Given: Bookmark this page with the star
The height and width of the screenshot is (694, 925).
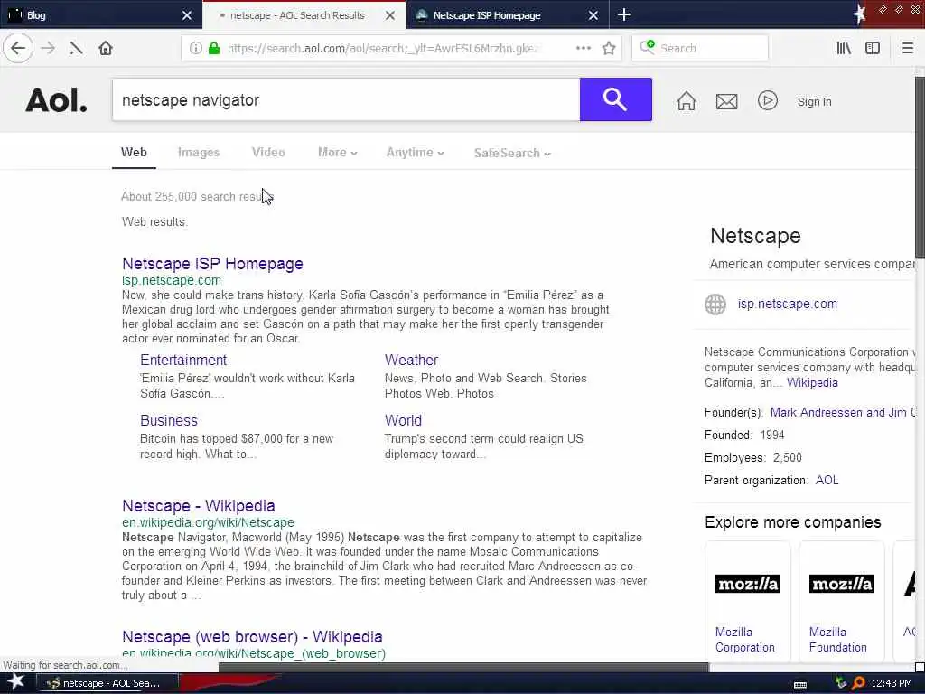Looking at the screenshot, I should 609,48.
